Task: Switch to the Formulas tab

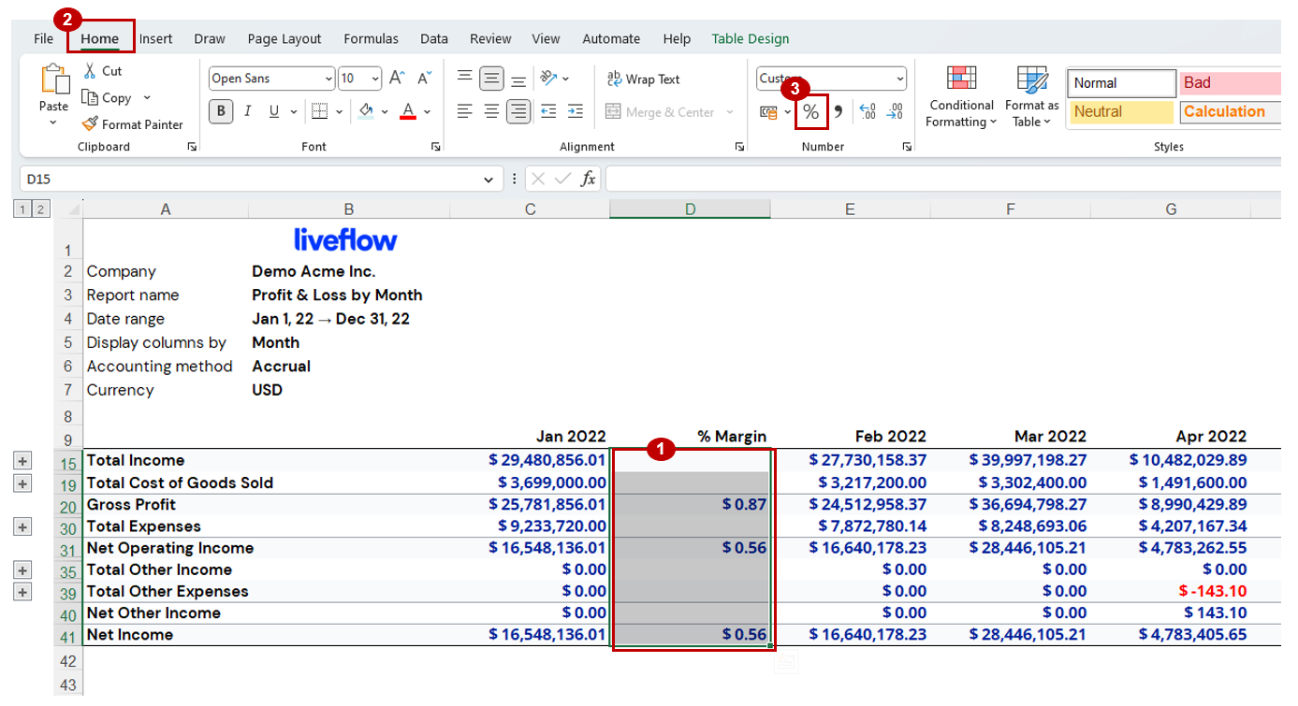Action: pos(371,39)
